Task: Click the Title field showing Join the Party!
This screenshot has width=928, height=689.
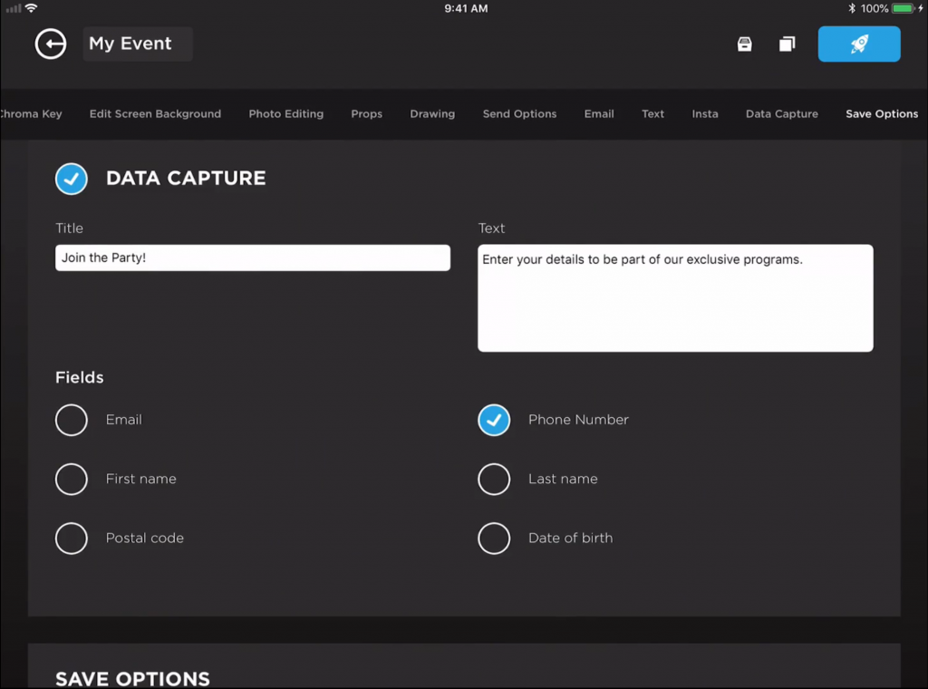Action: (x=252, y=257)
